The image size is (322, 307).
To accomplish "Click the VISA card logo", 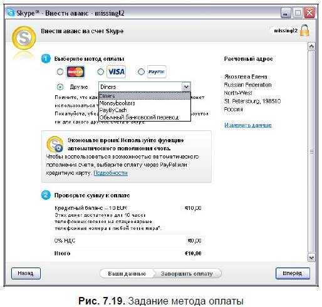I will click(116, 71).
